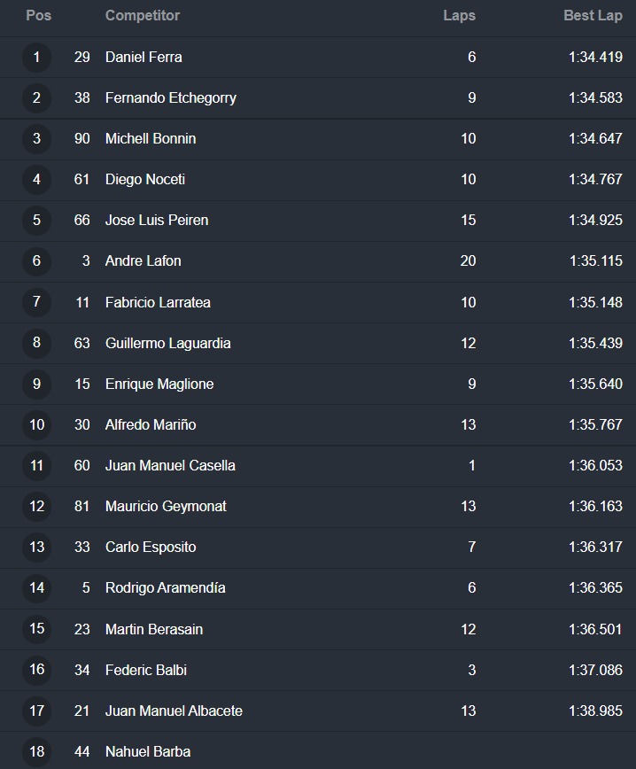Click best lap time 1:34.647
The width and height of the screenshot is (636, 769).
tap(595, 139)
